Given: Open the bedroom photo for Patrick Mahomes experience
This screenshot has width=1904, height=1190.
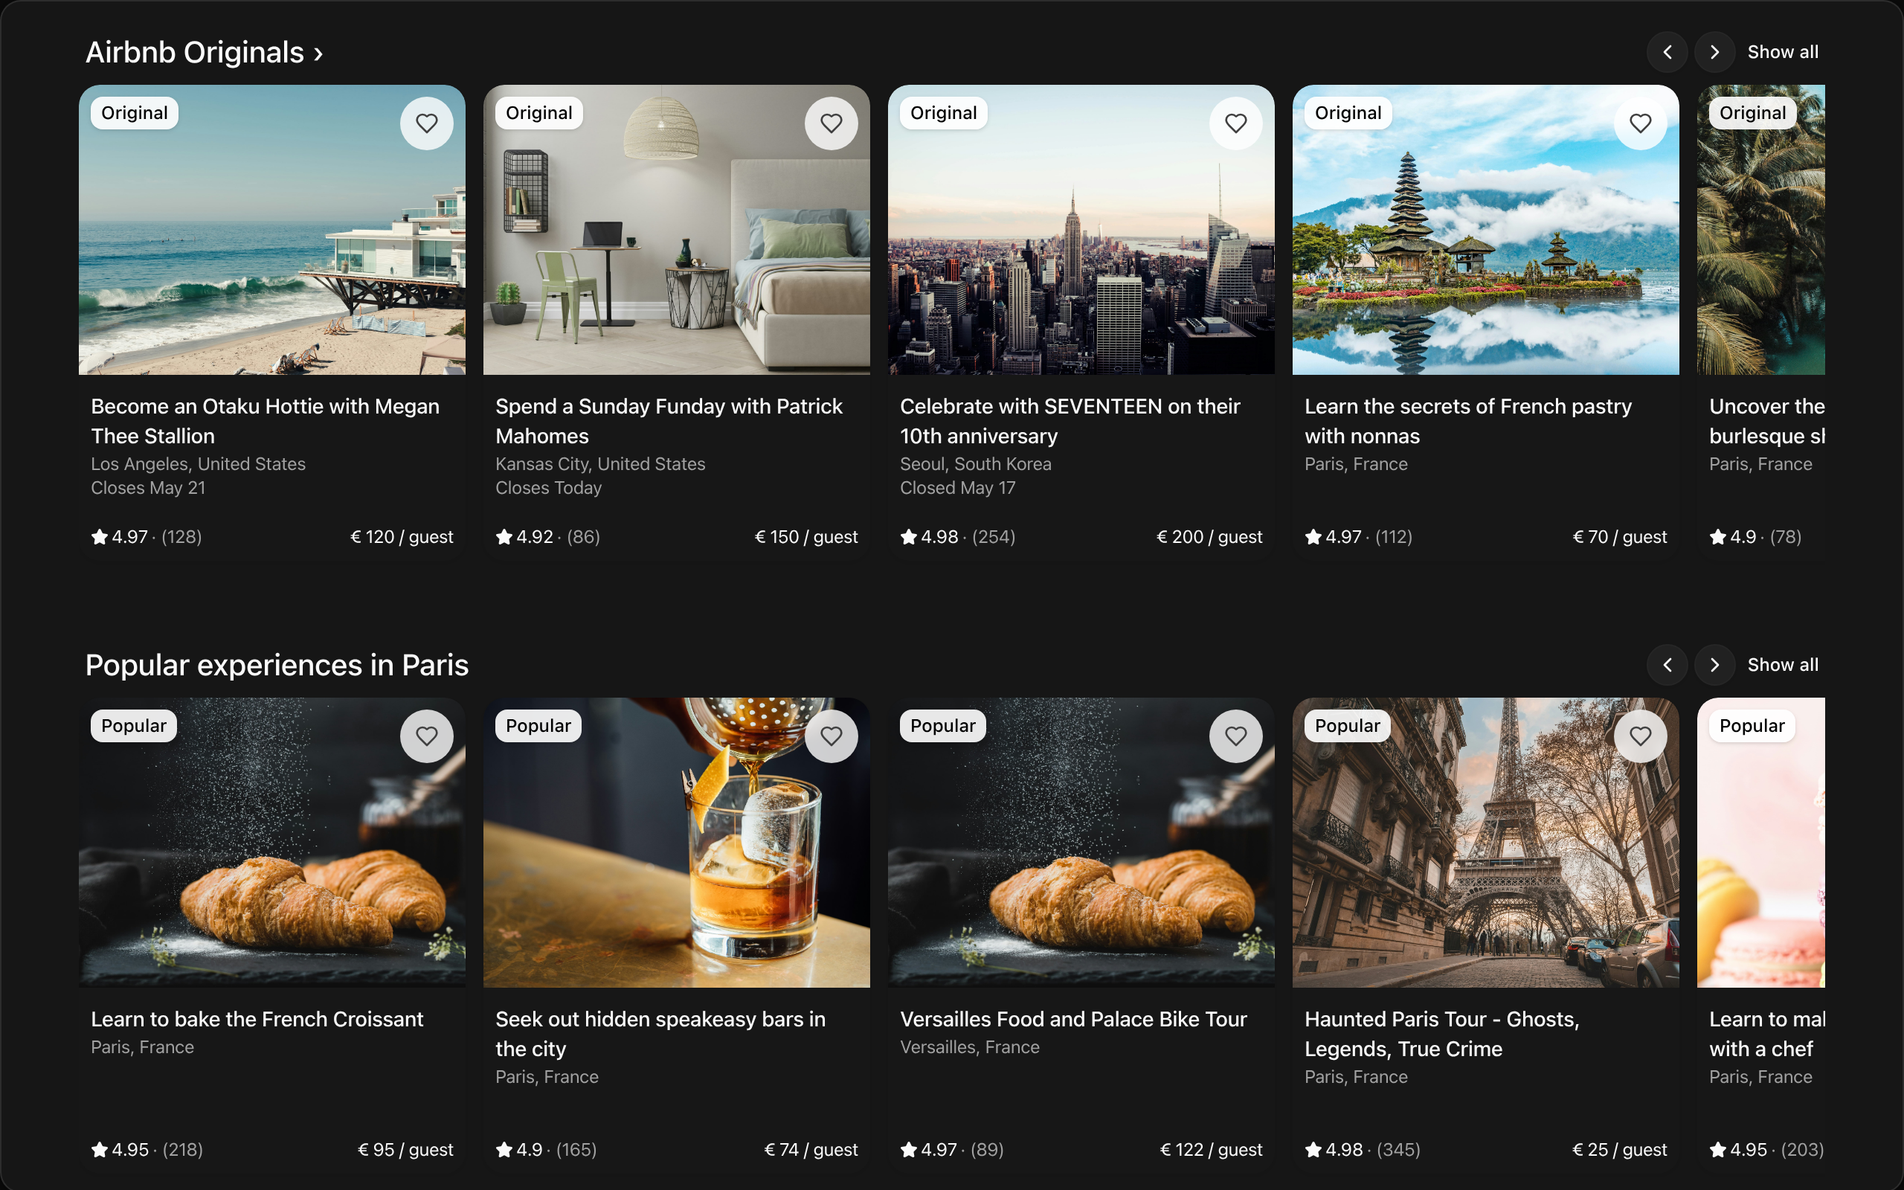Looking at the screenshot, I should pyautogui.click(x=677, y=230).
